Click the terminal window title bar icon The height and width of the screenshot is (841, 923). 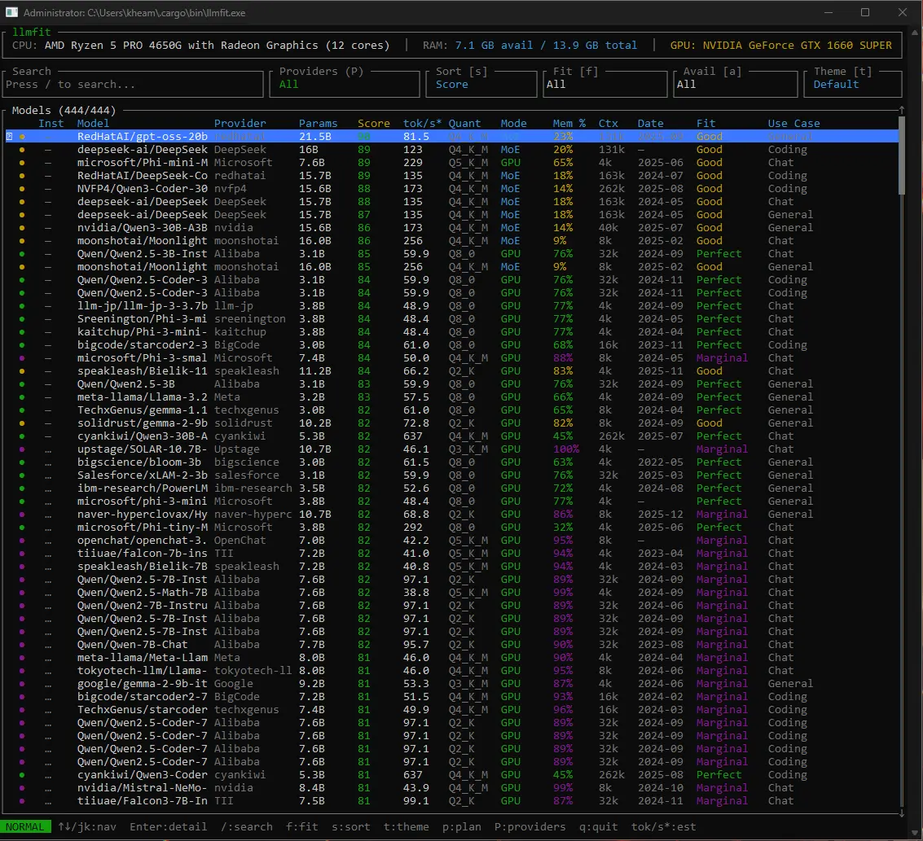11,12
